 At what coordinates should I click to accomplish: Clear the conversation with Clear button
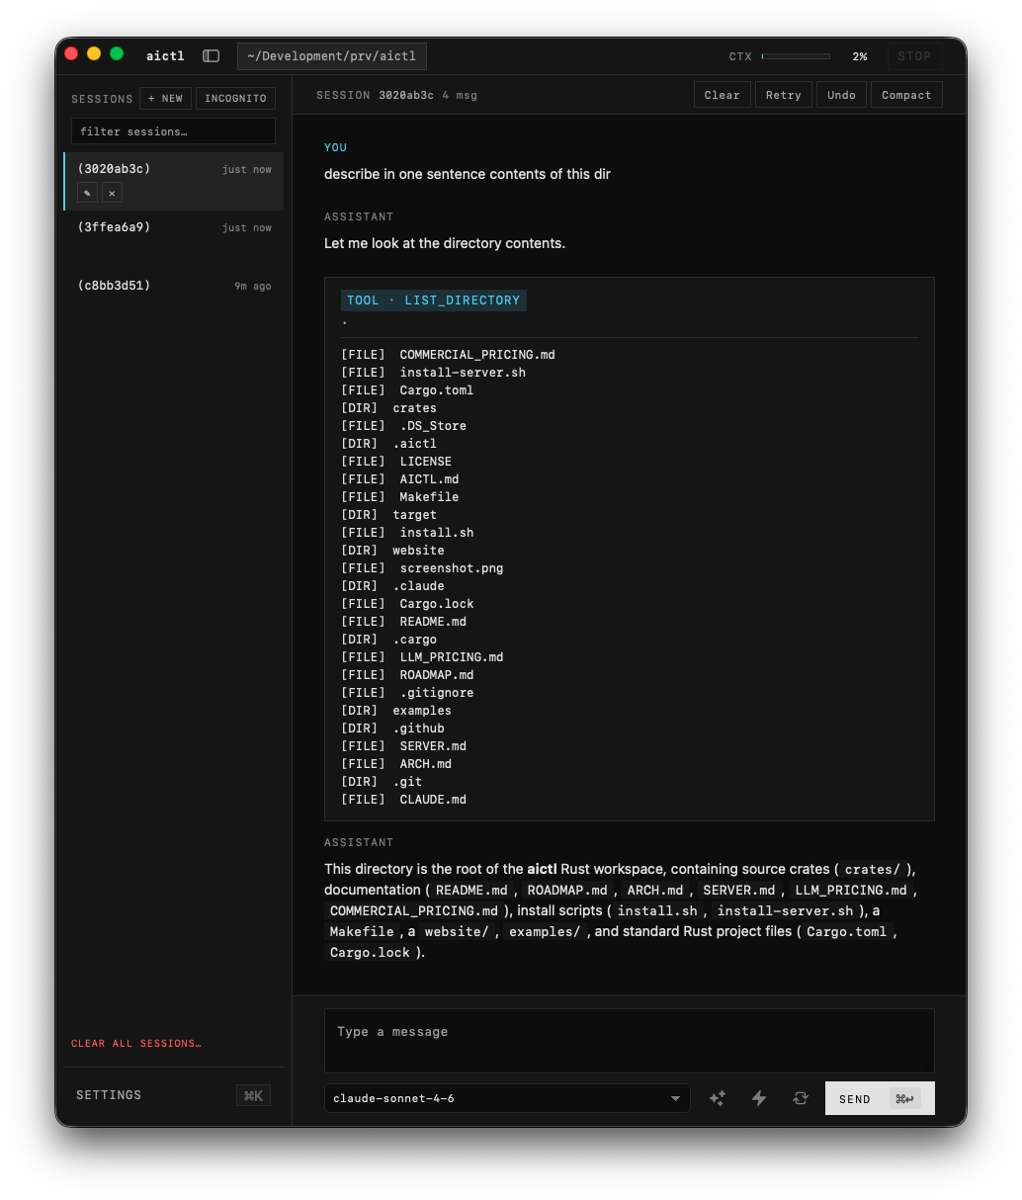click(722, 95)
